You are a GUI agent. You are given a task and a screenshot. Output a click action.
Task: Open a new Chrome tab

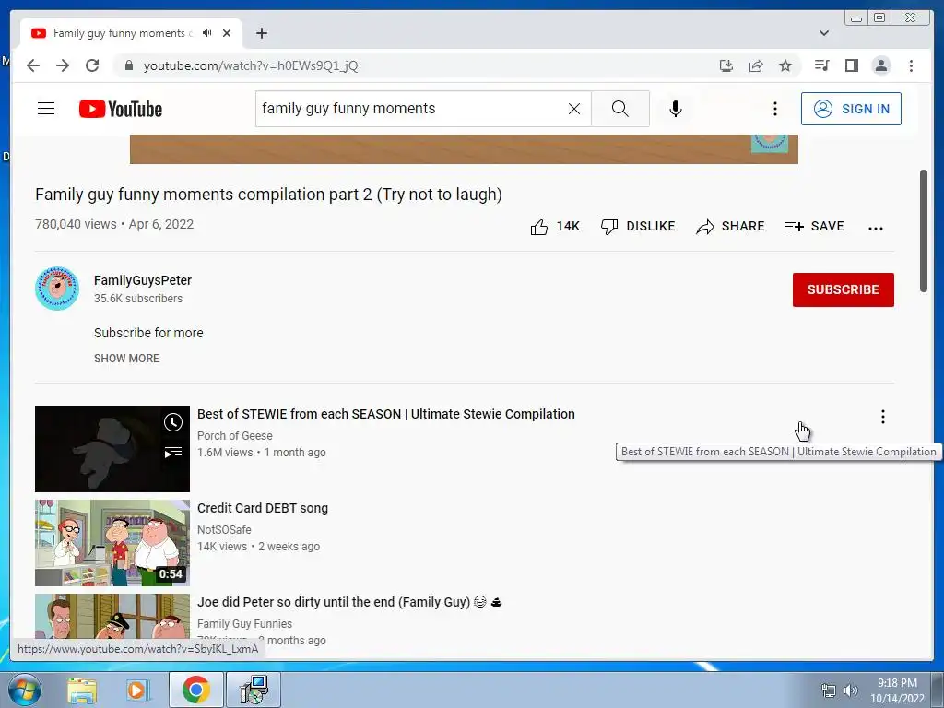(261, 33)
